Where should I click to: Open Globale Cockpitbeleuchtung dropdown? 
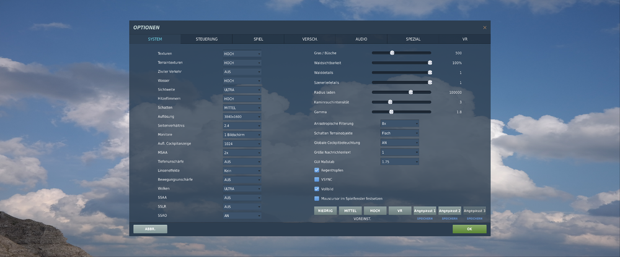coord(400,143)
